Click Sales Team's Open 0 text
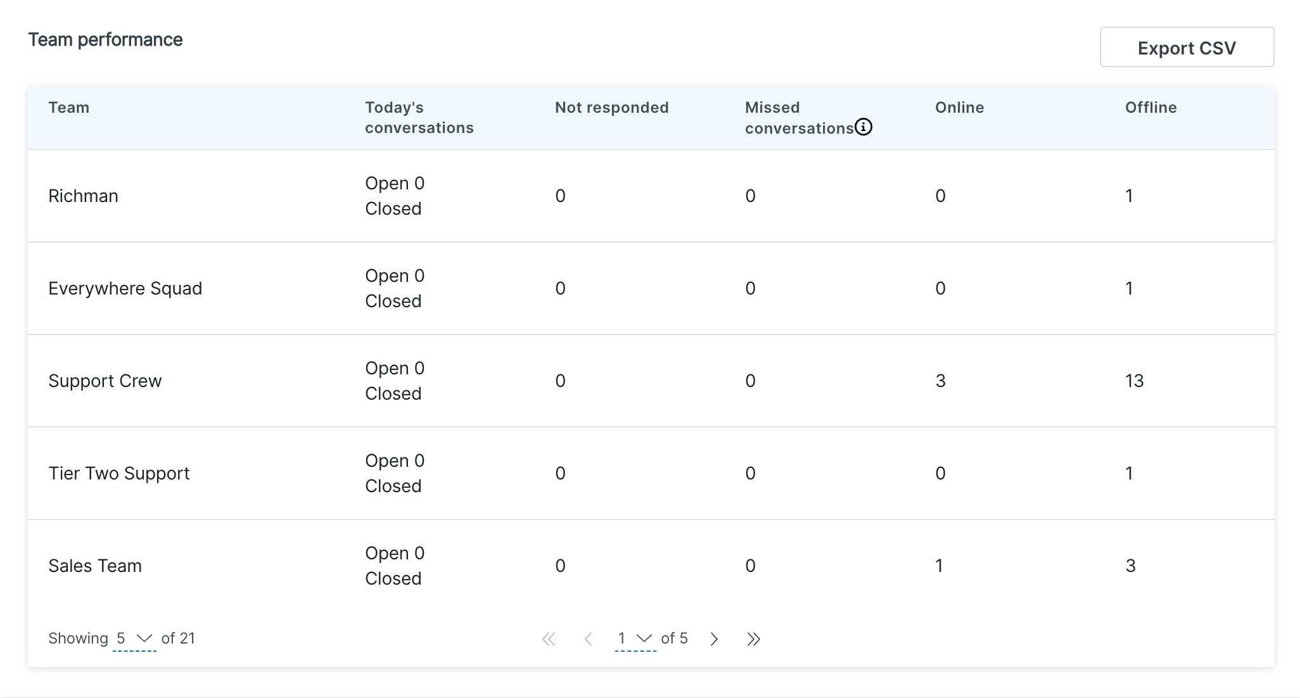 tap(395, 554)
